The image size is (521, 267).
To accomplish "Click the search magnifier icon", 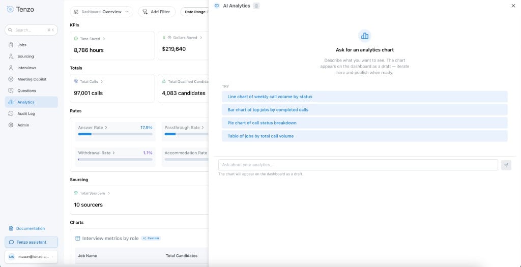I will (10, 30).
